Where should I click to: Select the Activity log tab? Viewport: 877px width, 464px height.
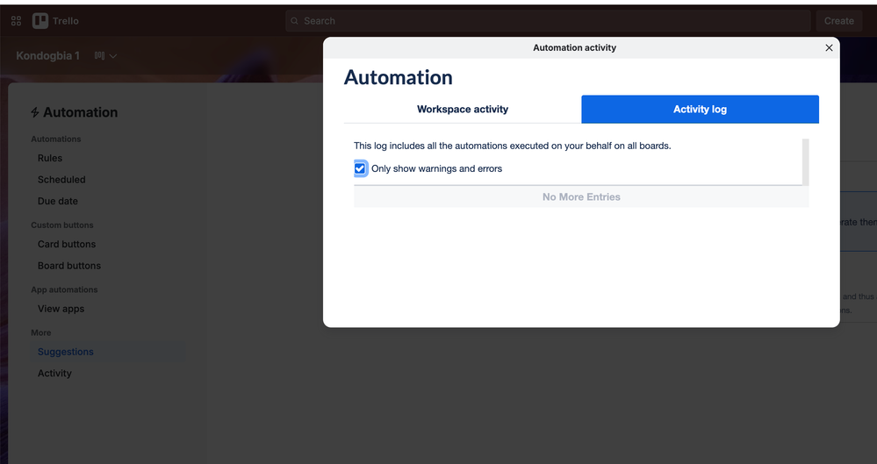[x=700, y=109]
